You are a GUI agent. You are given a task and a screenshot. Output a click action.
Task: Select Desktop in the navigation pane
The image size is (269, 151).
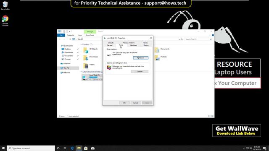[67, 49]
